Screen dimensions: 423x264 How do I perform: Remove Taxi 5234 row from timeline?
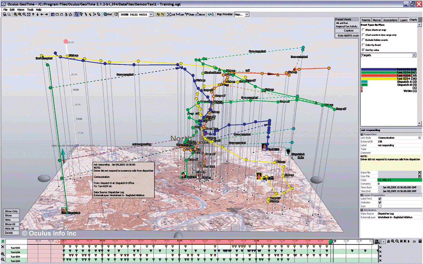click(380, 247)
